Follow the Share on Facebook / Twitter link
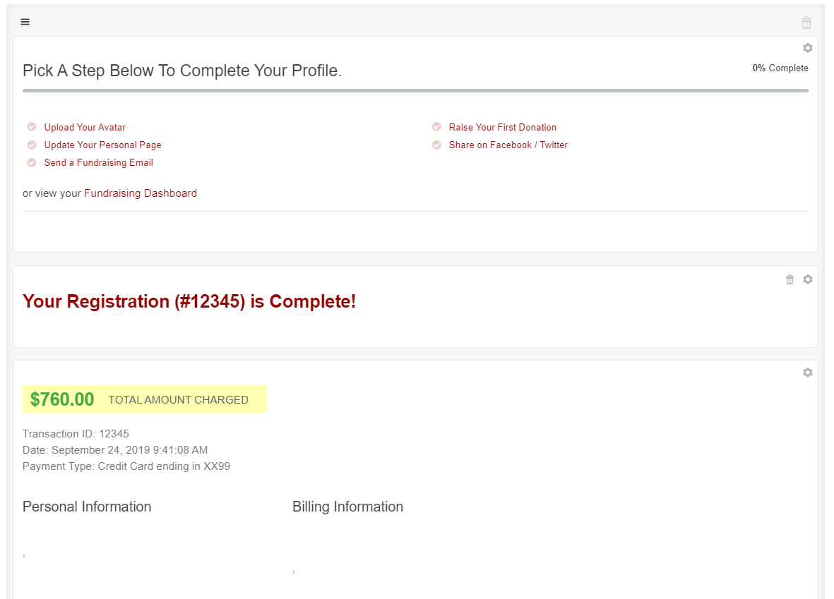Screen dimensions: 834x599 [508, 145]
